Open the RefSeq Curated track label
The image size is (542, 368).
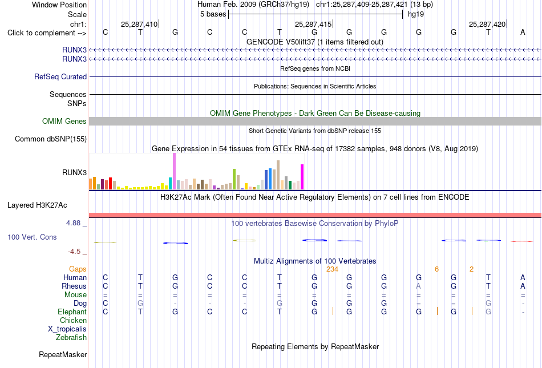[x=60, y=76]
